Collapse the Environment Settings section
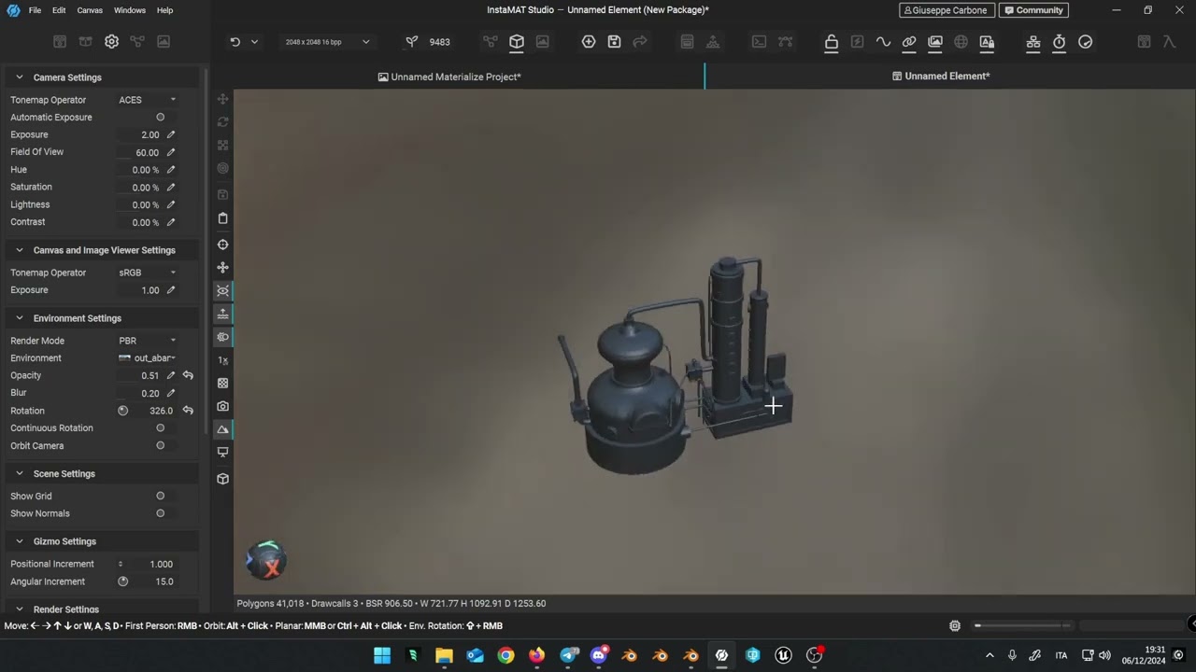The width and height of the screenshot is (1196, 672). 20,318
